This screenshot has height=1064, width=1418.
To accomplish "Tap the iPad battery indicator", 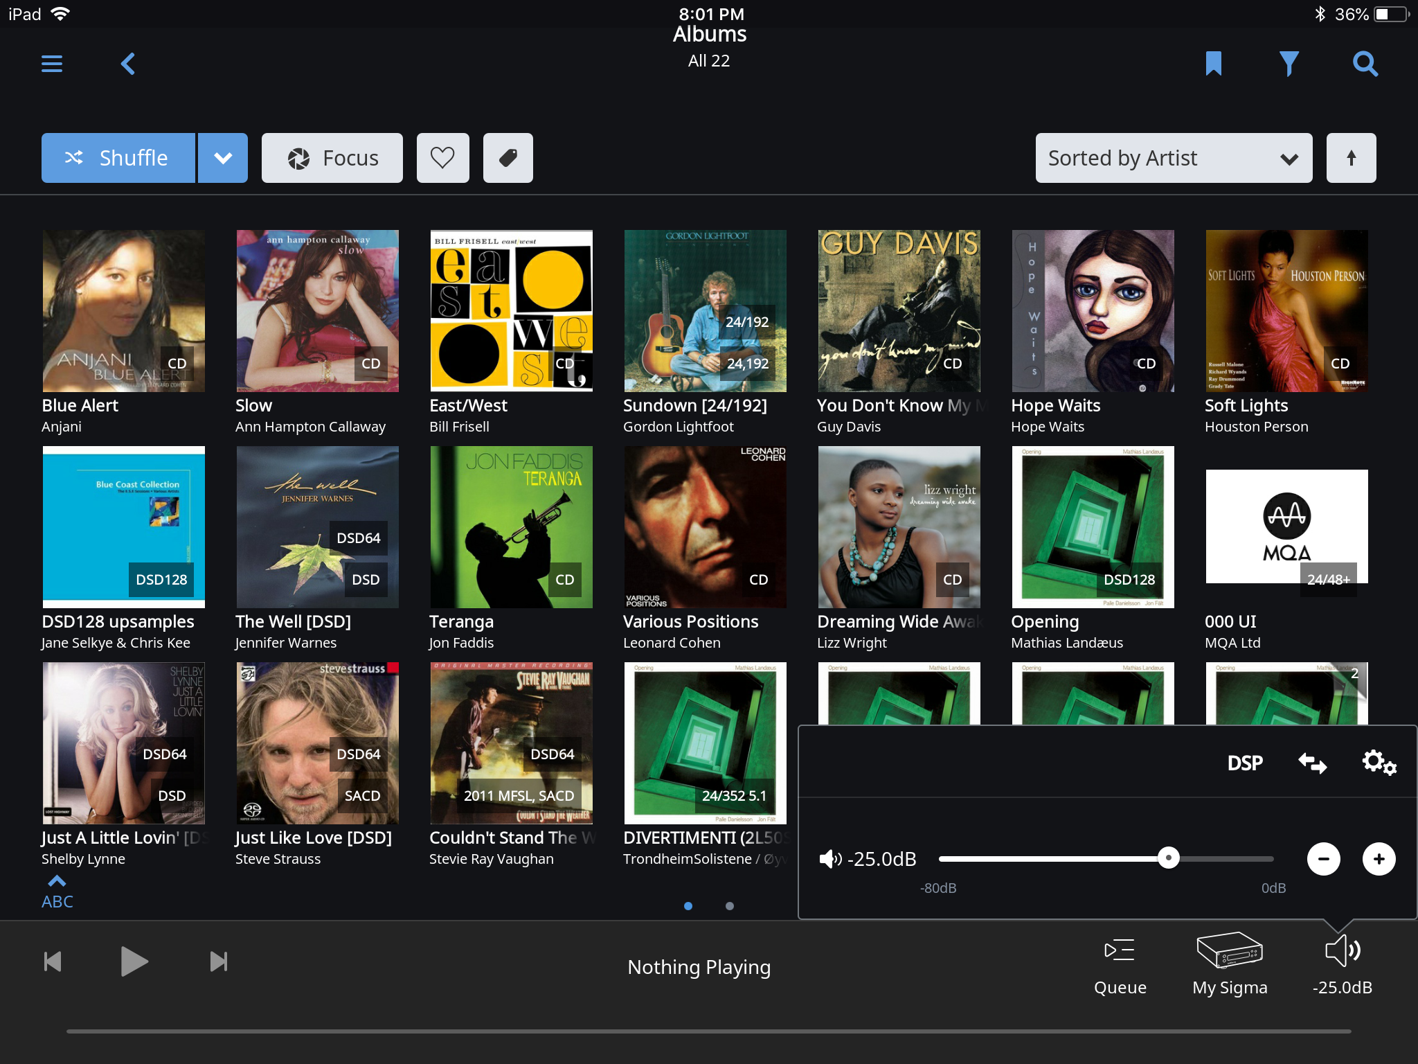I will (1392, 14).
